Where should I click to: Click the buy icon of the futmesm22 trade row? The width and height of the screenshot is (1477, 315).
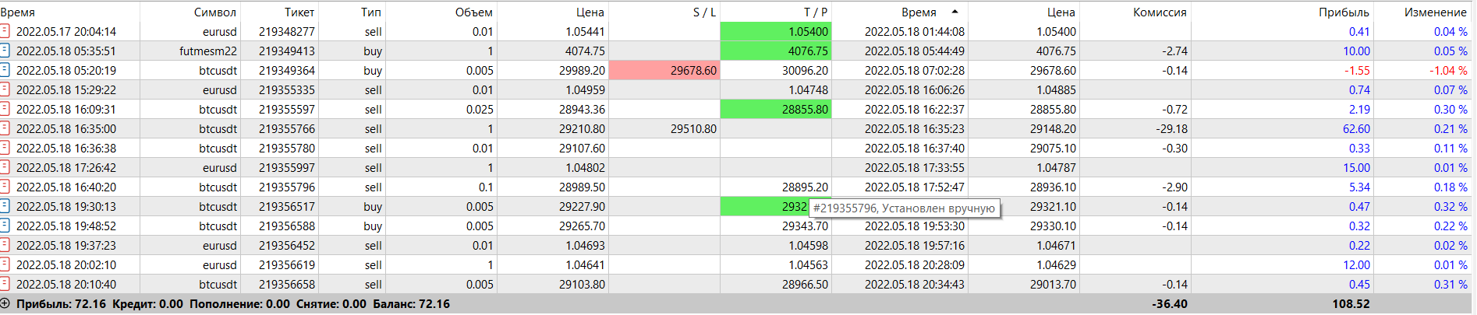click(x=5, y=51)
